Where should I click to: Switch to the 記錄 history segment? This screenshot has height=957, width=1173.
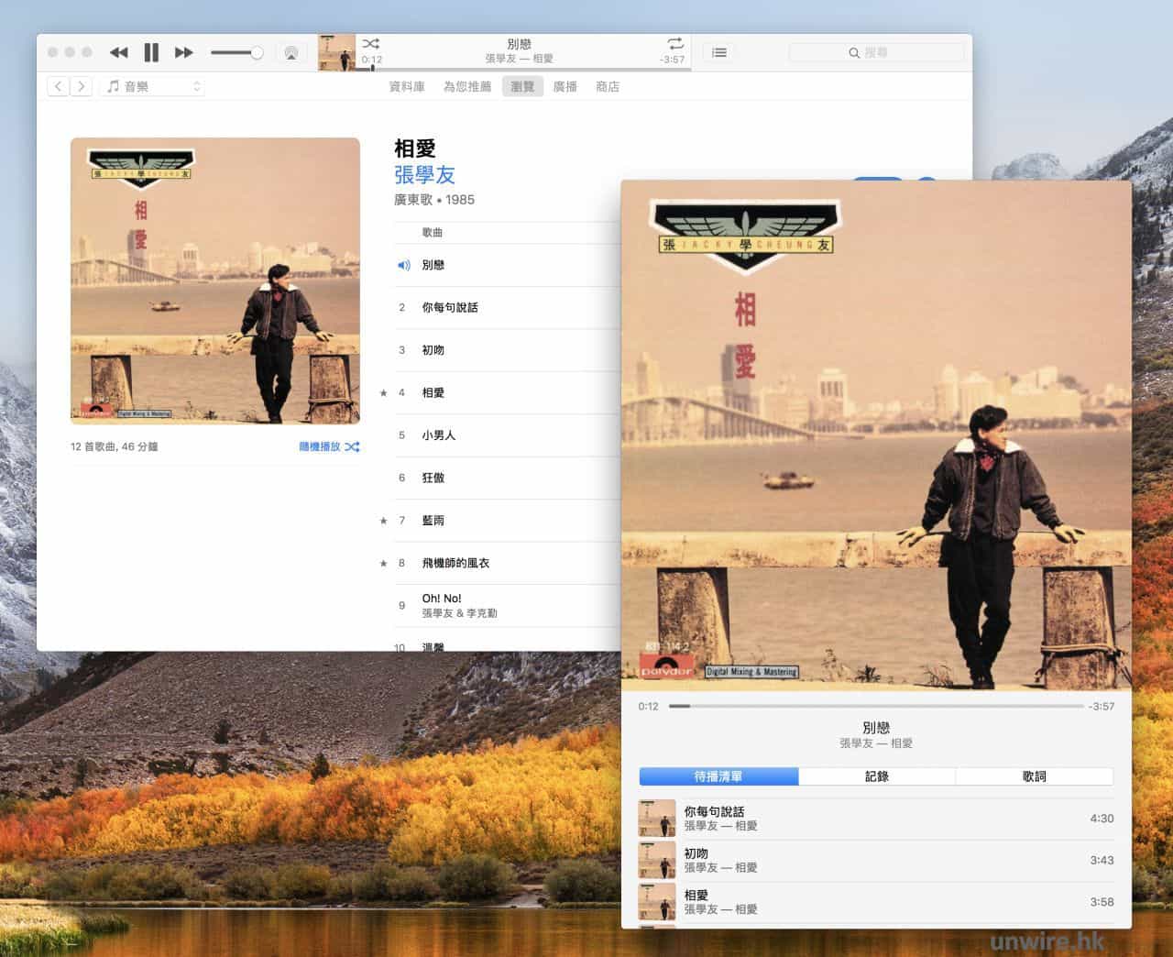876,776
